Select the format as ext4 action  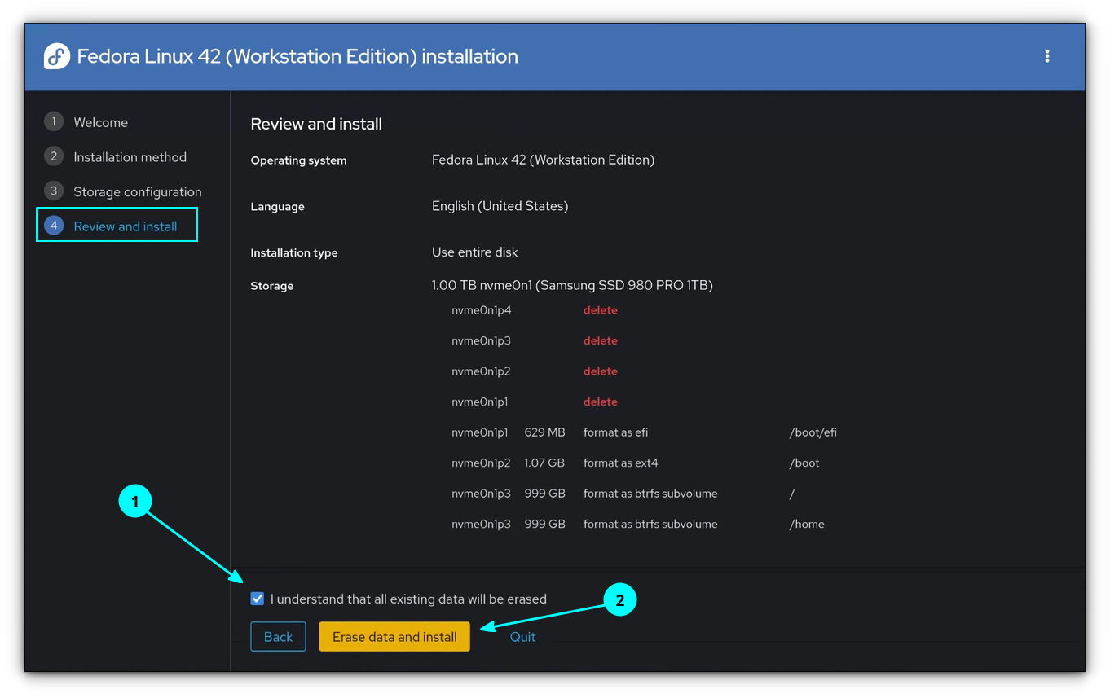(x=620, y=463)
